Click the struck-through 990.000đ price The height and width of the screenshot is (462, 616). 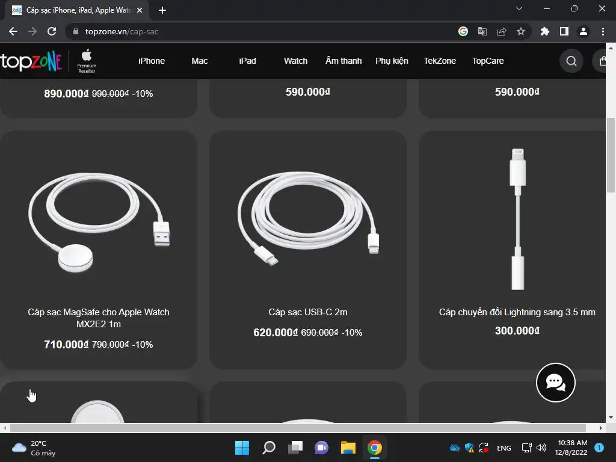pyautogui.click(x=111, y=94)
